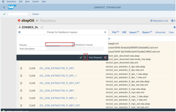Open the Advanced menu
Screen dimensions: 176x112
160,32
